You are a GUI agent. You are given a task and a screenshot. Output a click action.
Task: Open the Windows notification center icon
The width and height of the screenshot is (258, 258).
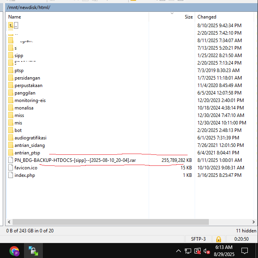(x=245, y=251)
